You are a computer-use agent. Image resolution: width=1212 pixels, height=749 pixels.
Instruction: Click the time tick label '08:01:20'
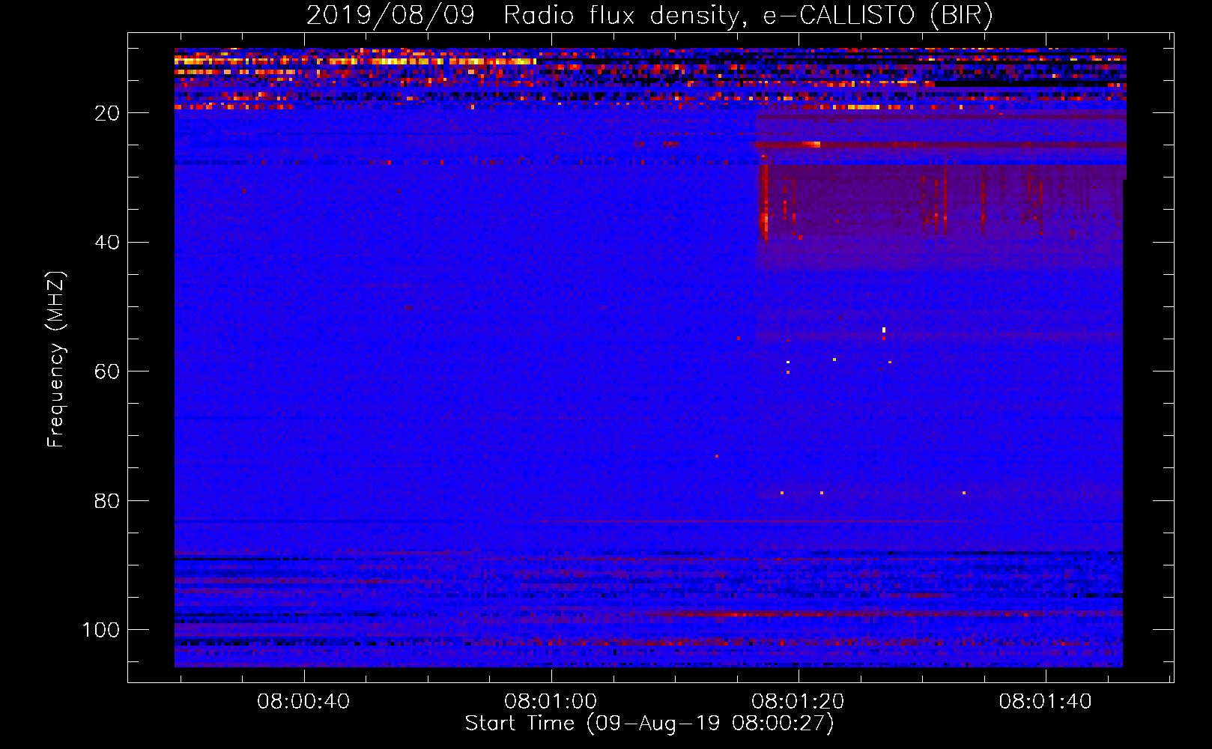[x=798, y=702]
